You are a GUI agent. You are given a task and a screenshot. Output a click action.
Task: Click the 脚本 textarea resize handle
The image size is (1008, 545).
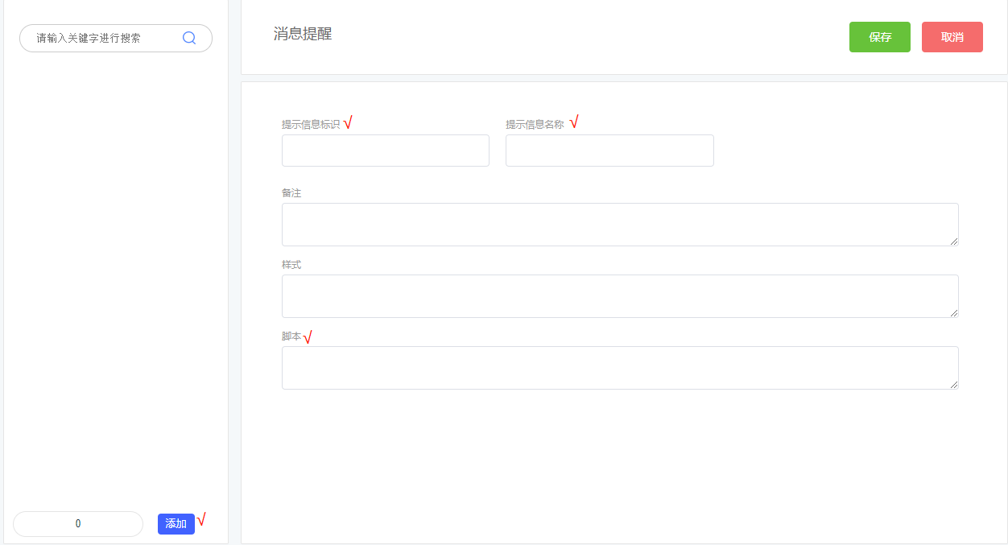[954, 385]
